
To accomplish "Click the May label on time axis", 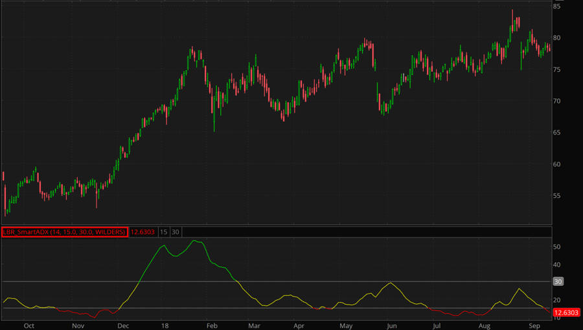I will tap(347, 325).
